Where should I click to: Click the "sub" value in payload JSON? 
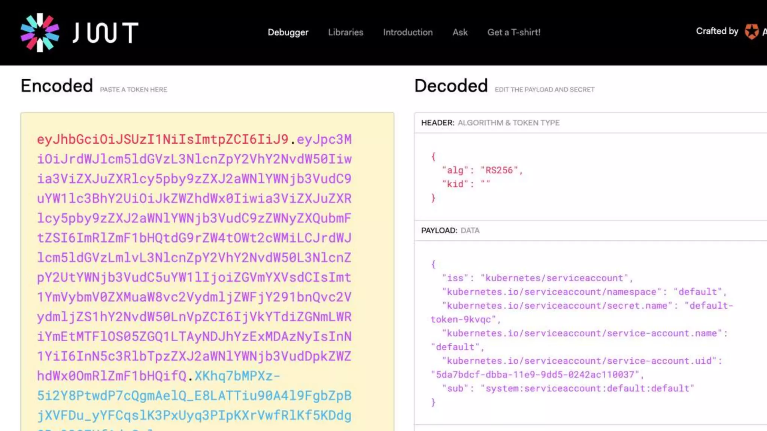pos(587,388)
